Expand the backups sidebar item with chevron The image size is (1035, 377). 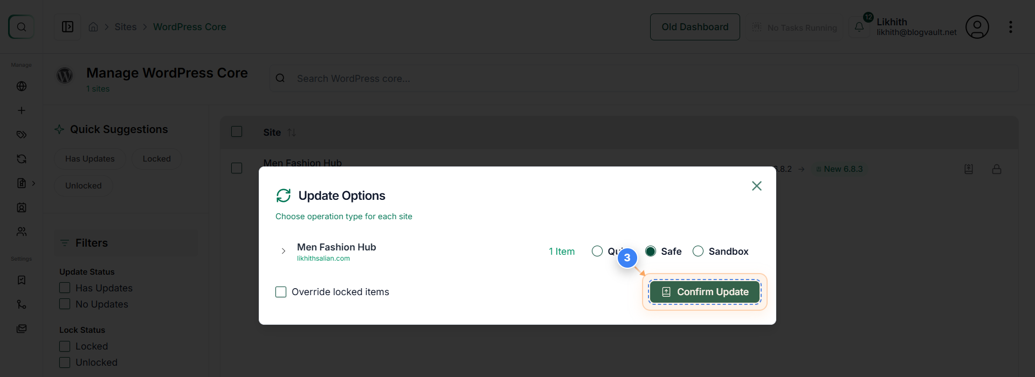[34, 184]
